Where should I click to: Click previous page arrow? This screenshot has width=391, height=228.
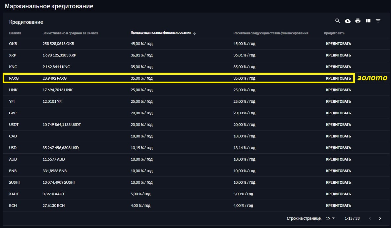[370, 218]
